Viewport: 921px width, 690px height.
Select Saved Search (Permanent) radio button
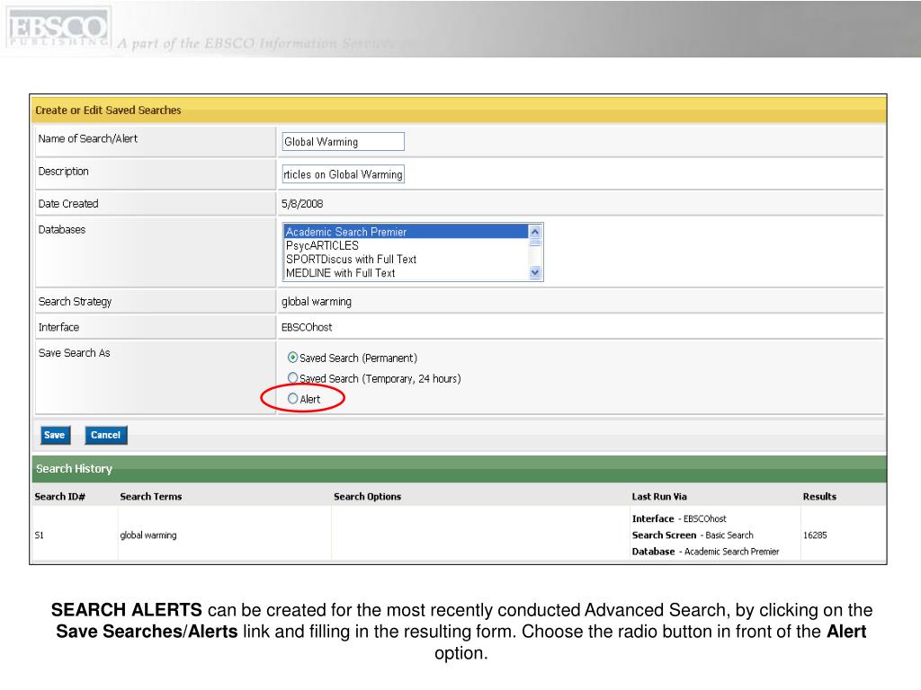[292, 357]
